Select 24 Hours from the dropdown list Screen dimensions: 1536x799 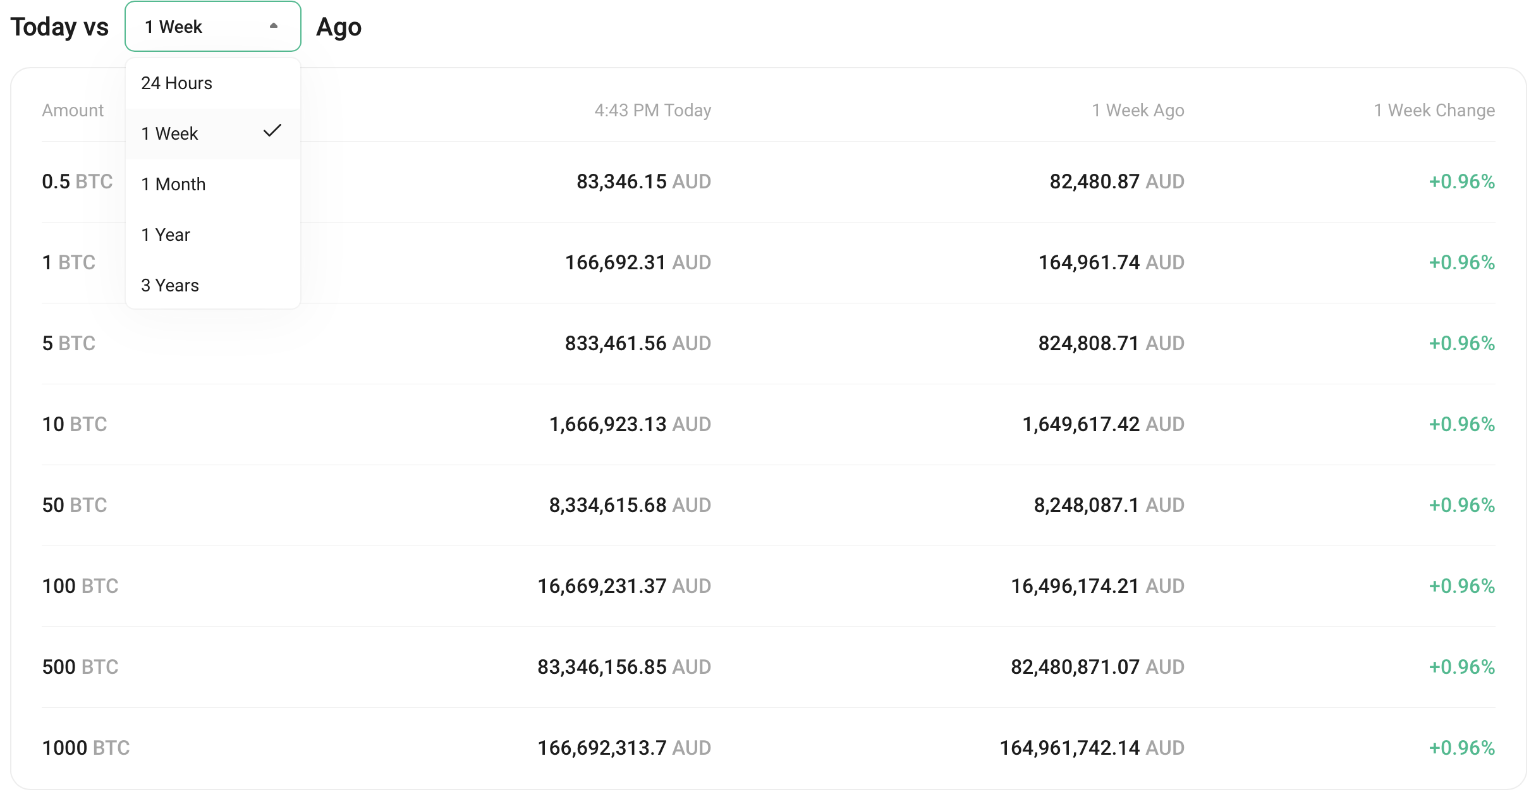point(177,83)
